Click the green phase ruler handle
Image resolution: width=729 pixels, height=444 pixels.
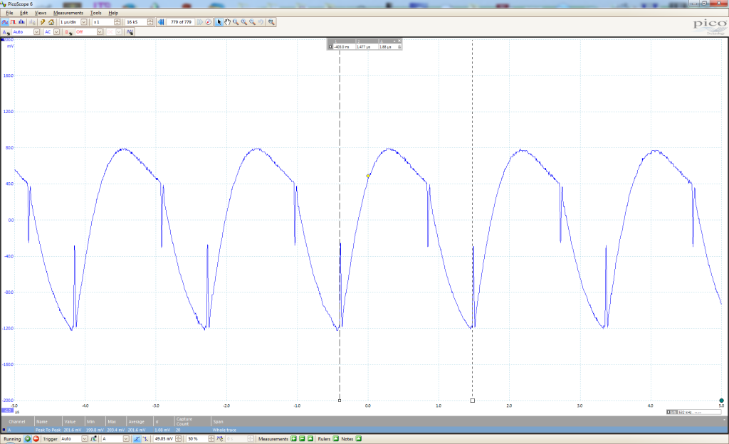click(x=722, y=401)
